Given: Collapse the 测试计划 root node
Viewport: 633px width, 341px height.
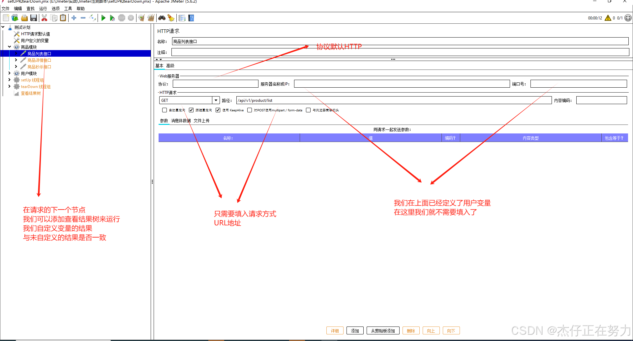Looking at the screenshot, I should pos(3,27).
